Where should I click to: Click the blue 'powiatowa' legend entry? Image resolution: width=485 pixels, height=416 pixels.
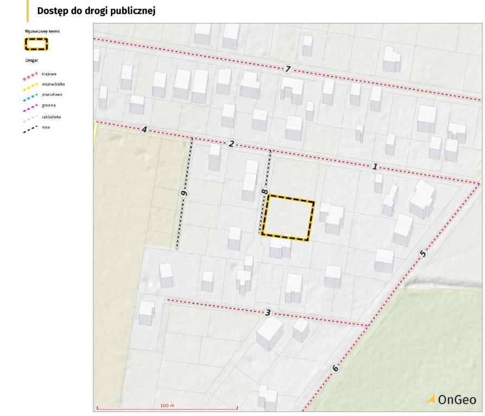43,95
